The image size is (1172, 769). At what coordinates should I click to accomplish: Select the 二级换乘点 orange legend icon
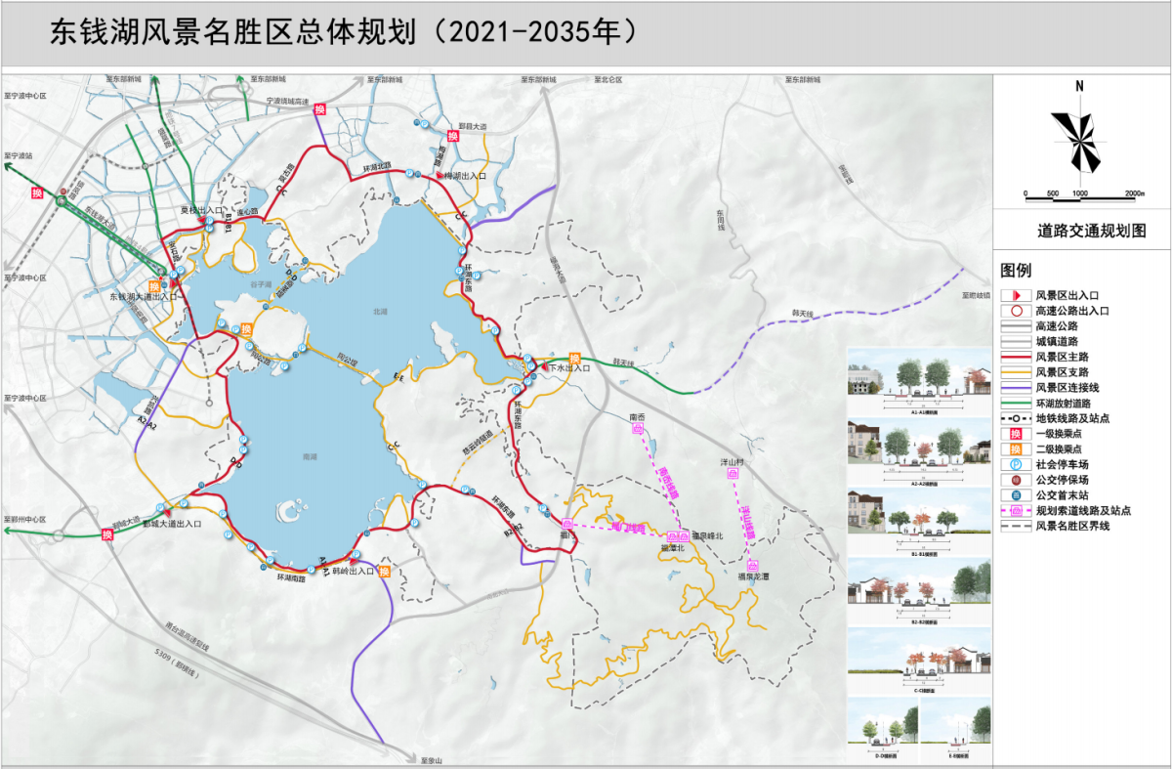(x=1017, y=449)
